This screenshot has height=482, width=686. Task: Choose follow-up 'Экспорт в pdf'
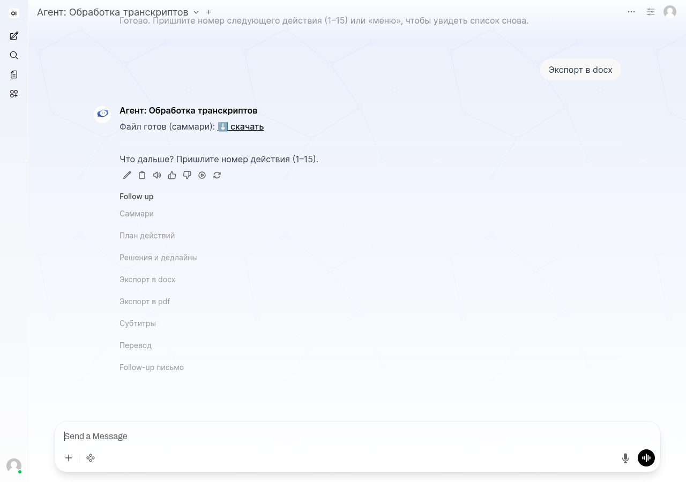coord(145,302)
